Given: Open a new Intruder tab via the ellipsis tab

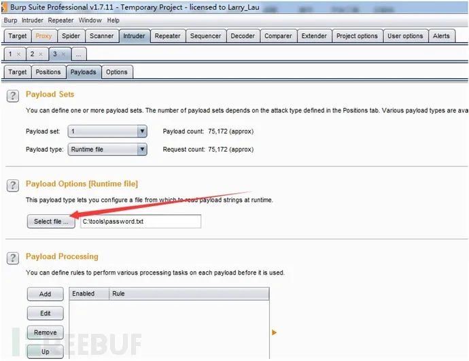Looking at the screenshot, I should click(79, 54).
